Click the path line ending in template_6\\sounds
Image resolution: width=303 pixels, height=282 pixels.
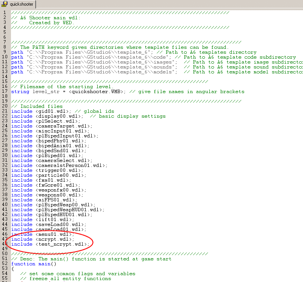point(157,67)
